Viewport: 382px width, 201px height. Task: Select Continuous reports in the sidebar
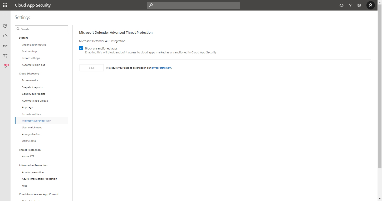click(33, 94)
